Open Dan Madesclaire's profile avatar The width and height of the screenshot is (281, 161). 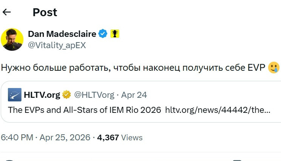click(x=12, y=39)
